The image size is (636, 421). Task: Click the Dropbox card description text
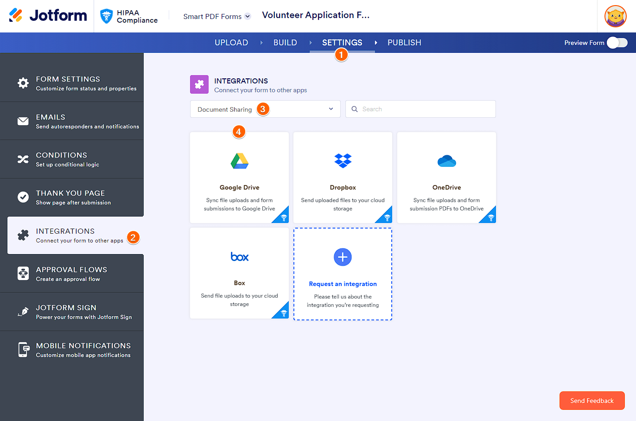tap(343, 204)
